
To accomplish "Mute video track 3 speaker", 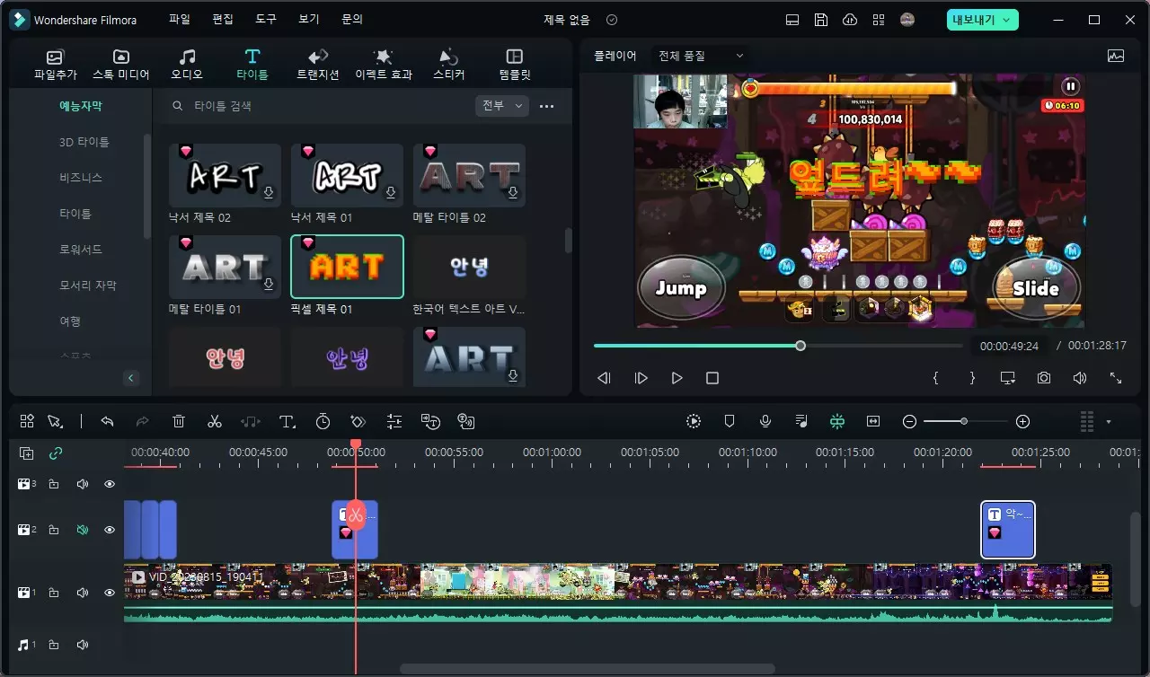I will pyautogui.click(x=82, y=484).
